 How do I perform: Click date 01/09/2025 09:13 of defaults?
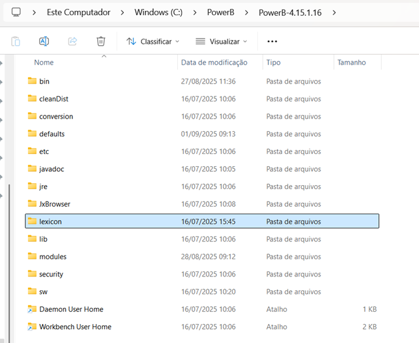point(208,134)
